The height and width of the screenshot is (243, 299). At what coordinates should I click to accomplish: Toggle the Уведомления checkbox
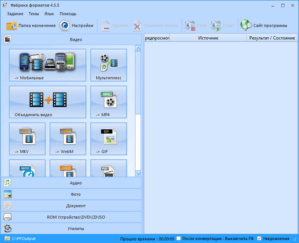(259, 238)
